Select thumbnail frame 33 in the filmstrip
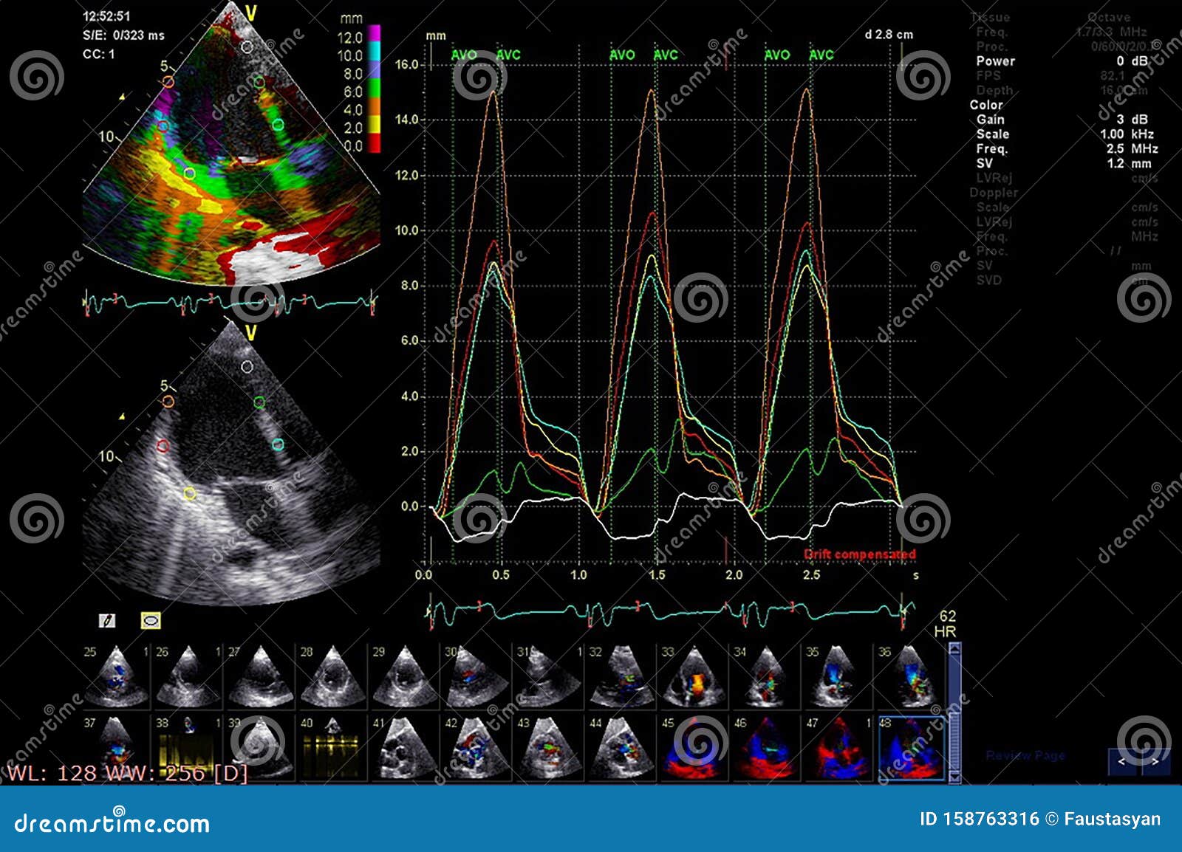1182x852 pixels. (x=693, y=676)
